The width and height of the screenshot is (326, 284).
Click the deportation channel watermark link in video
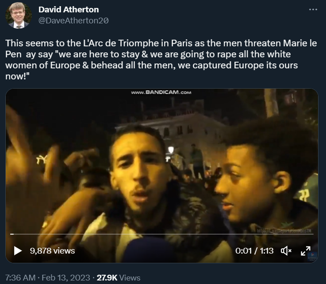[284, 231]
